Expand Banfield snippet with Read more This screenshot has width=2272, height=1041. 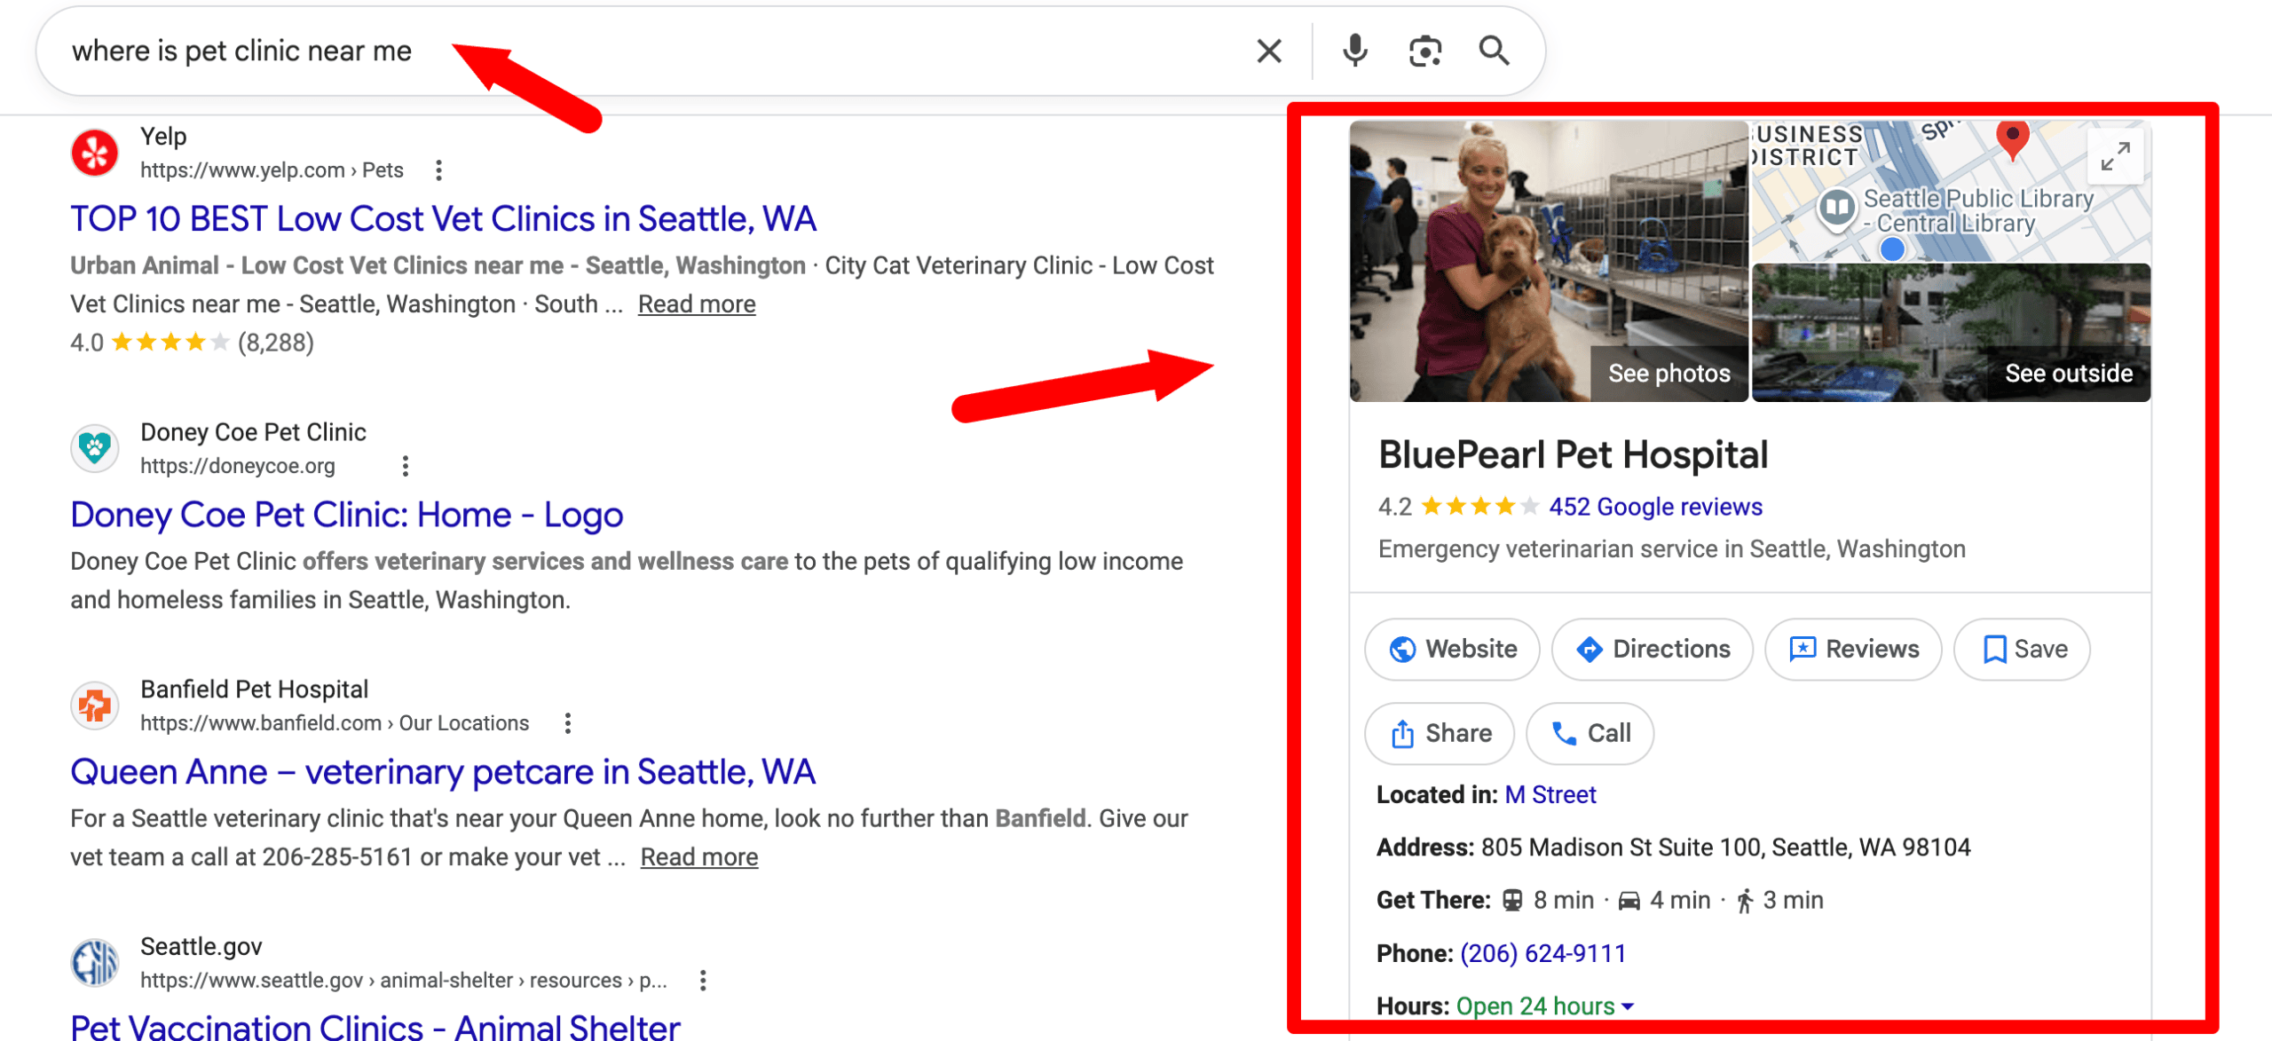(698, 857)
